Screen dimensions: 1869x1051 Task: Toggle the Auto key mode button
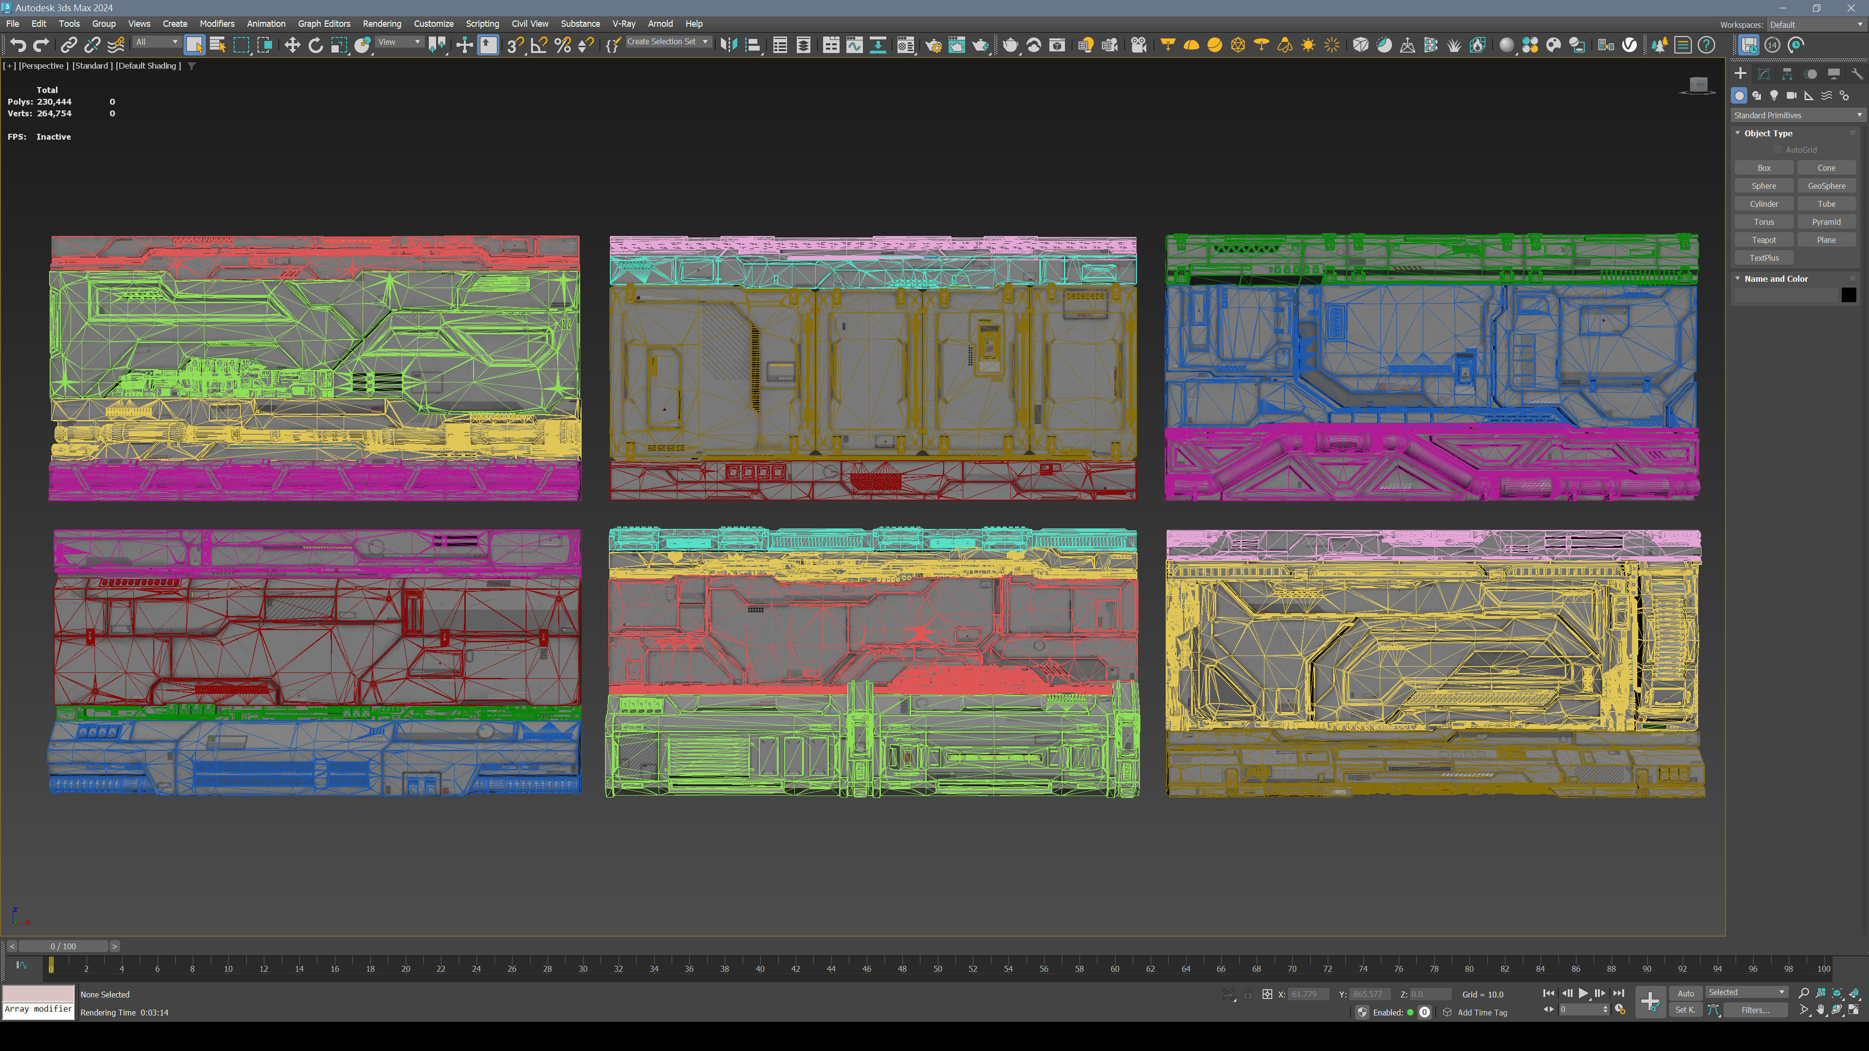(x=1686, y=993)
